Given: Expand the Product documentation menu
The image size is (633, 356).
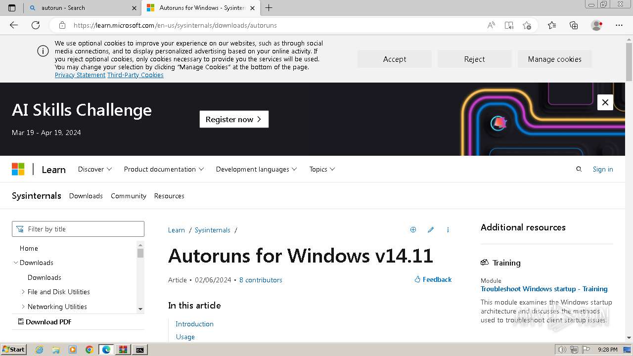Looking at the screenshot, I should 164,169.
